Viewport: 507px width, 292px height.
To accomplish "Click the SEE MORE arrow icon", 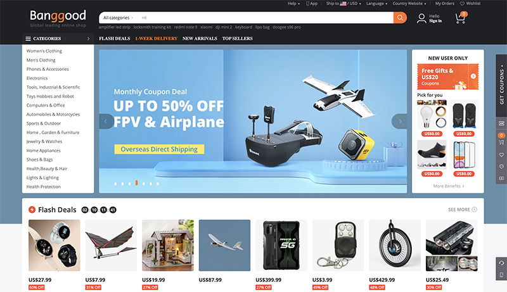I will click(x=474, y=209).
